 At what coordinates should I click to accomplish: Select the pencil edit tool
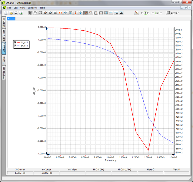coord(136,13)
